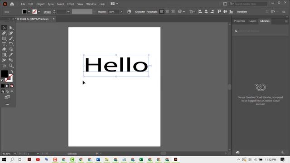
Task: Select the Curvature tool
Action: [x=11, y=33]
